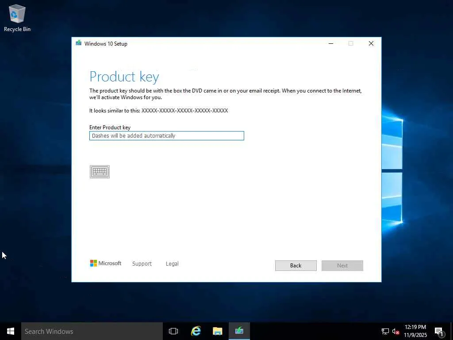Viewport: 453px width, 340px height.
Task: Open the on-screen keyboard button
Action: click(100, 172)
